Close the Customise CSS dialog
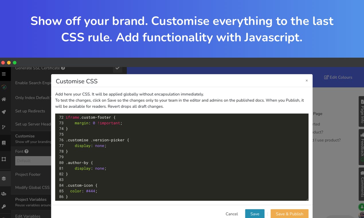This screenshot has height=218, width=364. [x=307, y=81]
